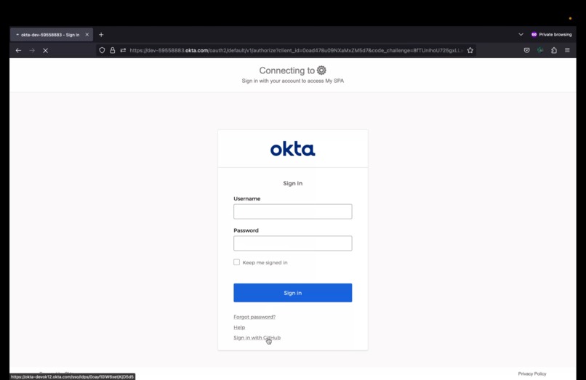Open the extensions puzzle icon
This screenshot has width=586, height=380.
[554, 50]
